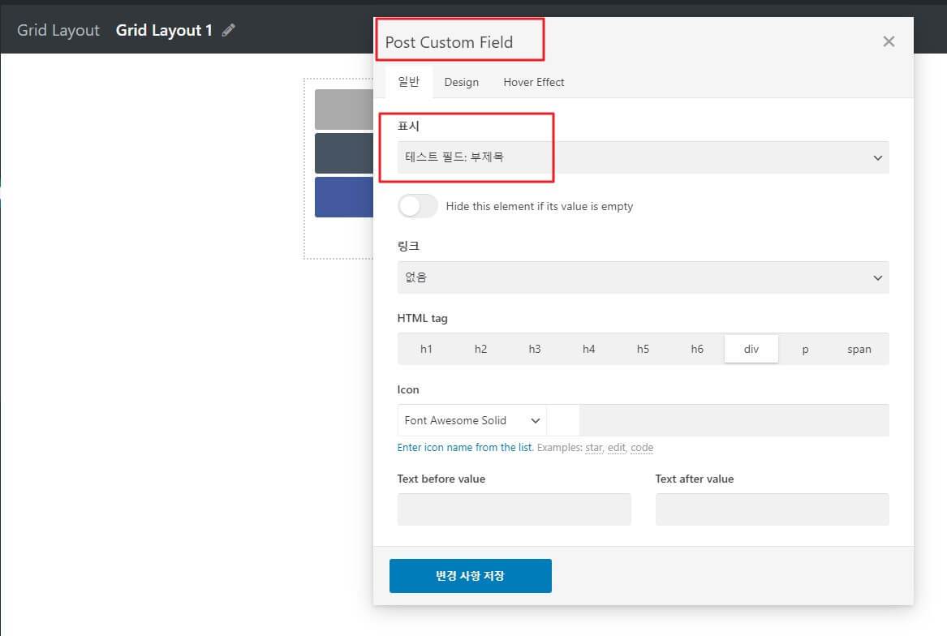
Task: Choose h2 as the HTML tag
Action: point(480,349)
